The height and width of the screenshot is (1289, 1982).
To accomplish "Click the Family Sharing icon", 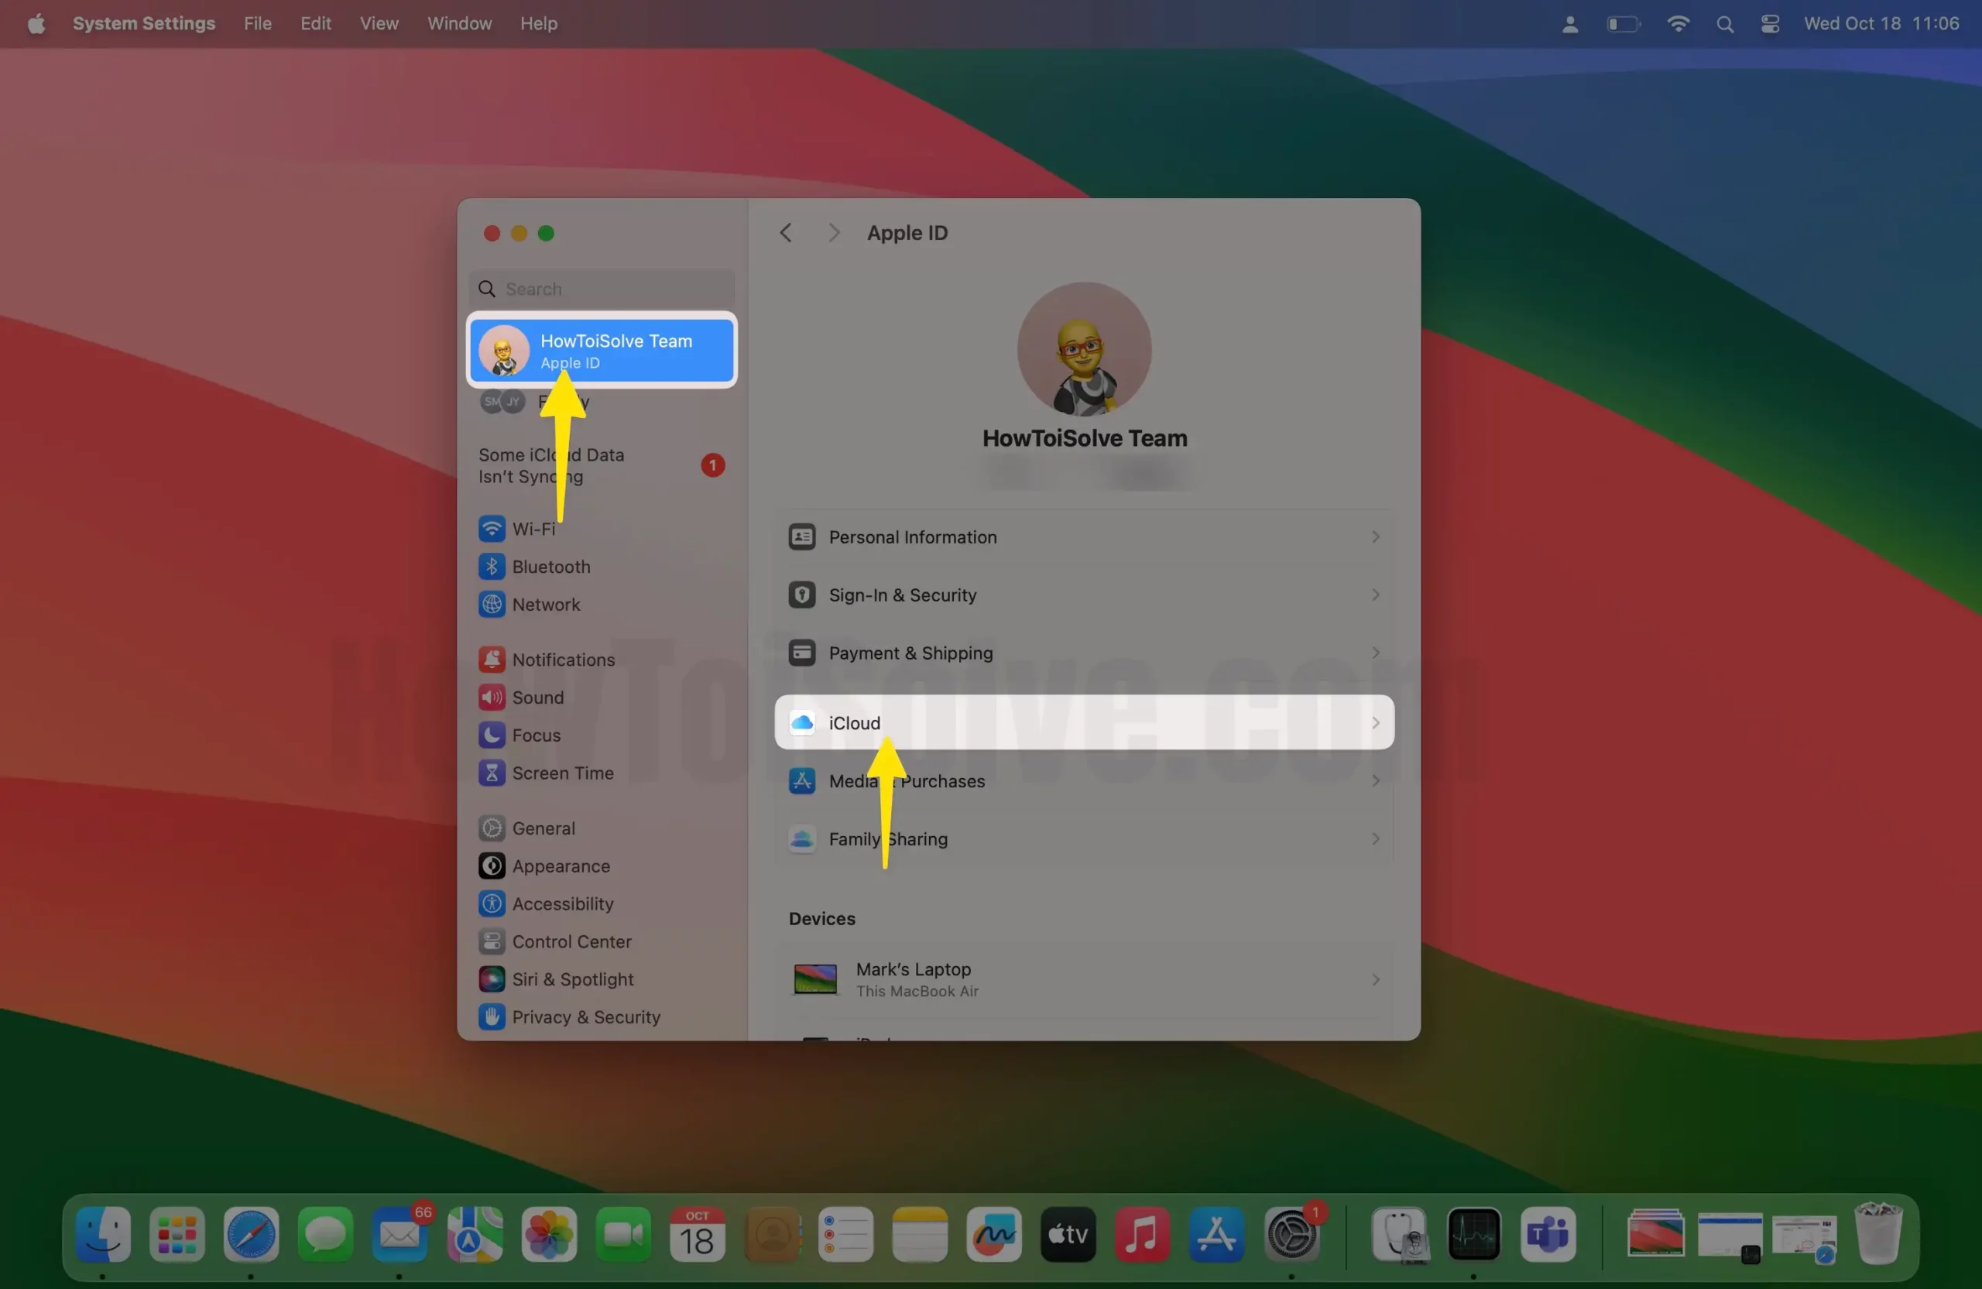I will pyautogui.click(x=802, y=838).
